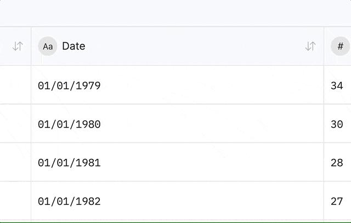Click the # number type icon

coord(340,47)
